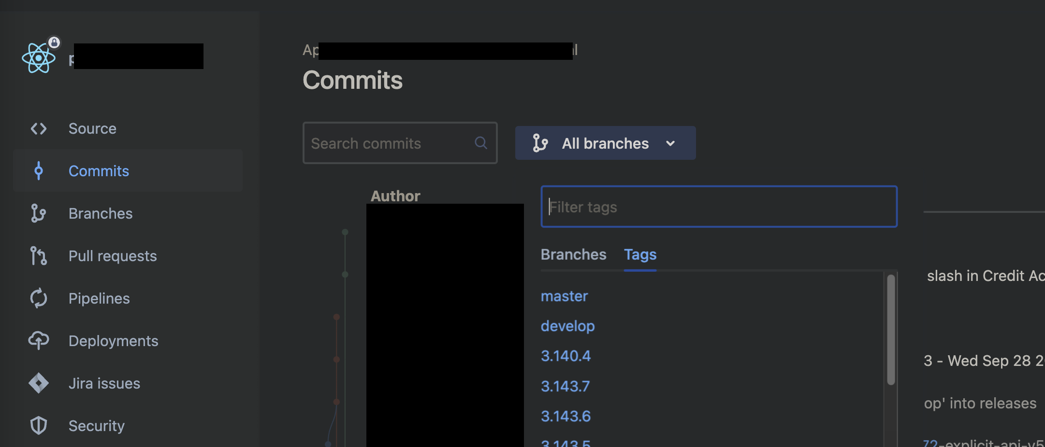Viewport: 1045px width, 447px height.
Task: Open the master branch link
Action: click(564, 296)
